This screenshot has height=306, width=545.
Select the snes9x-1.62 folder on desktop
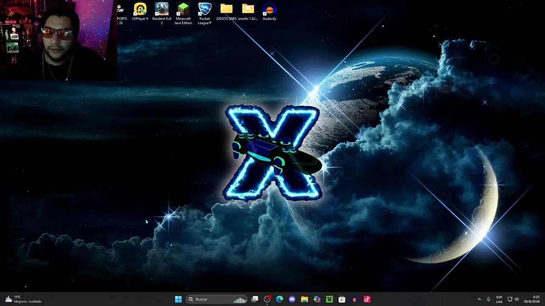(248, 12)
